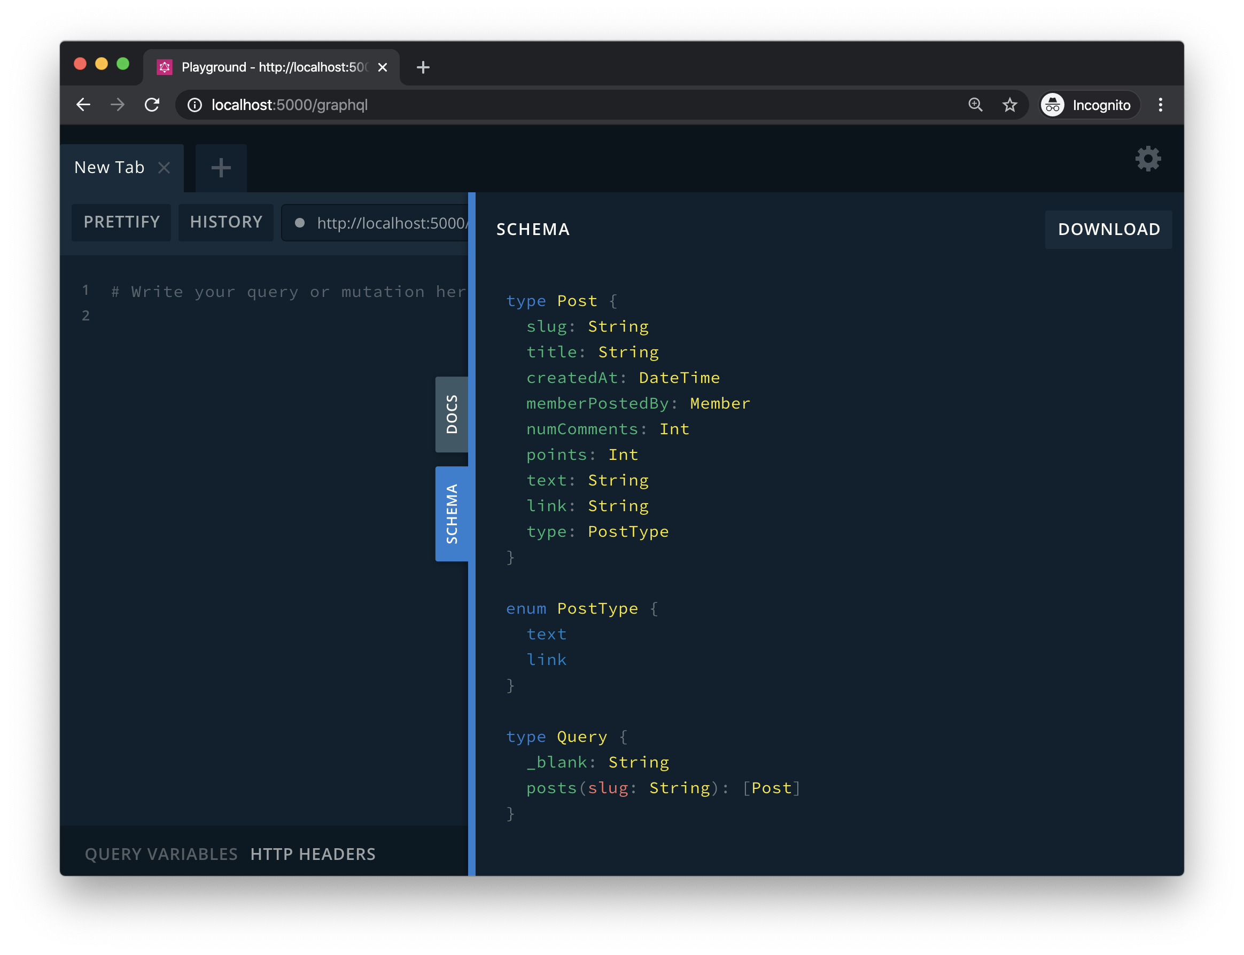The image size is (1244, 955).
Task: Toggle the DOCS side panel open
Action: [452, 414]
